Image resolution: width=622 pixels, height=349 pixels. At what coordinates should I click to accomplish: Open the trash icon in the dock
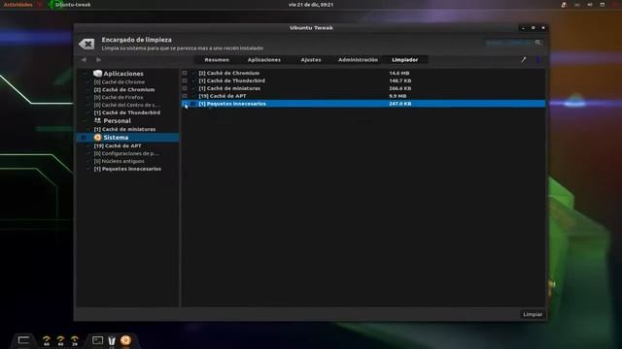pyautogui.click(x=112, y=340)
